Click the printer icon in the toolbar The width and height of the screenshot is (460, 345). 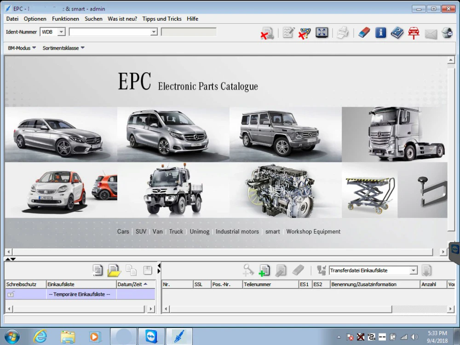tap(342, 32)
